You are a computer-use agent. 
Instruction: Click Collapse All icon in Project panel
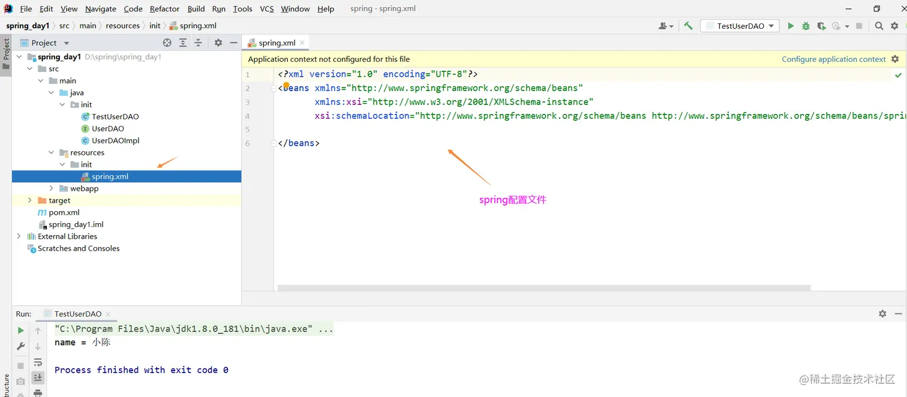tap(199, 43)
